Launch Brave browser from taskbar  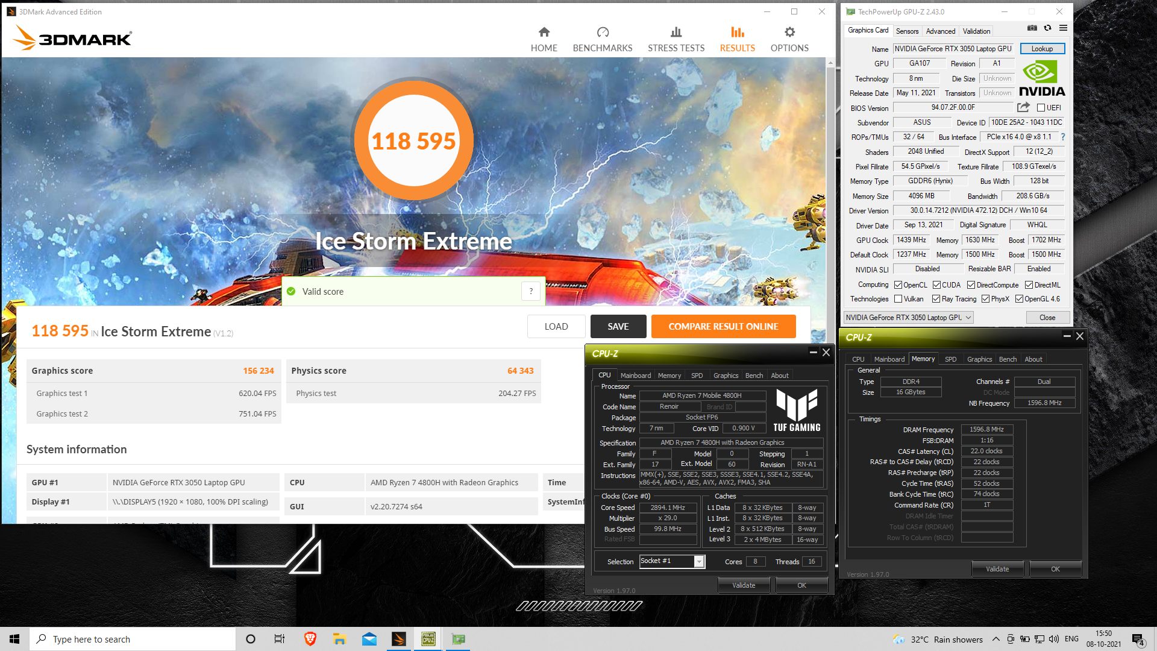click(310, 639)
